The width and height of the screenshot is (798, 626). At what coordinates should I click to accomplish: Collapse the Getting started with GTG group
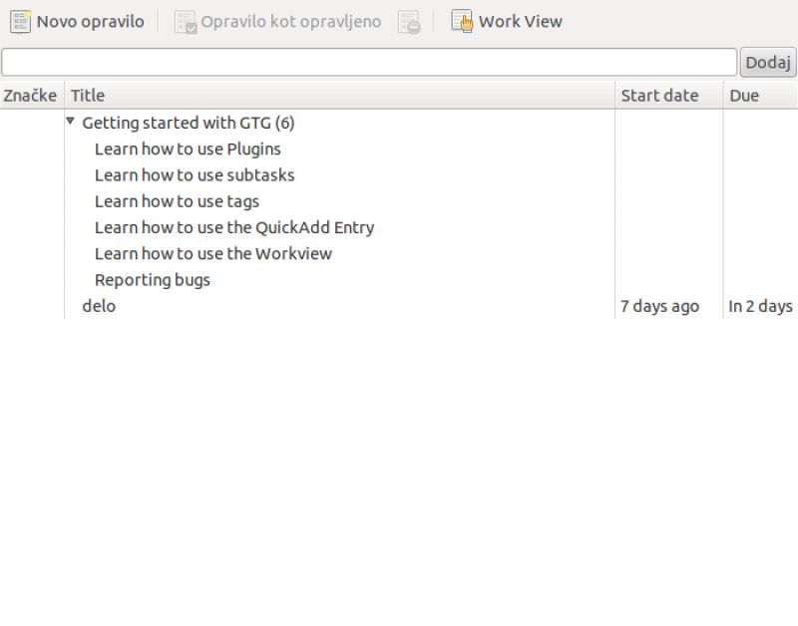tap(70, 122)
